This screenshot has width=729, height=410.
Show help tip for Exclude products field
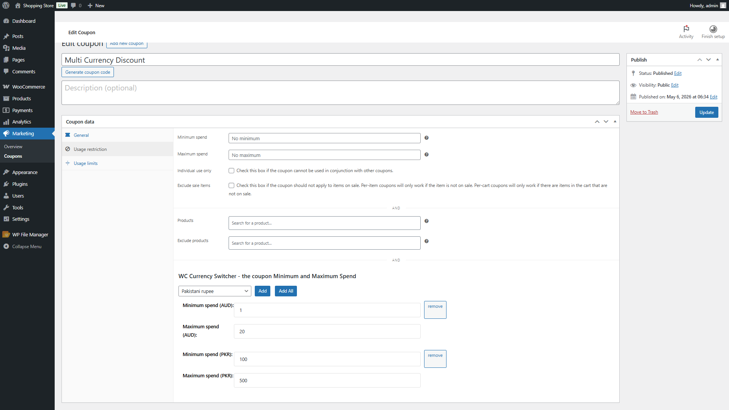click(x=426, y=241)
